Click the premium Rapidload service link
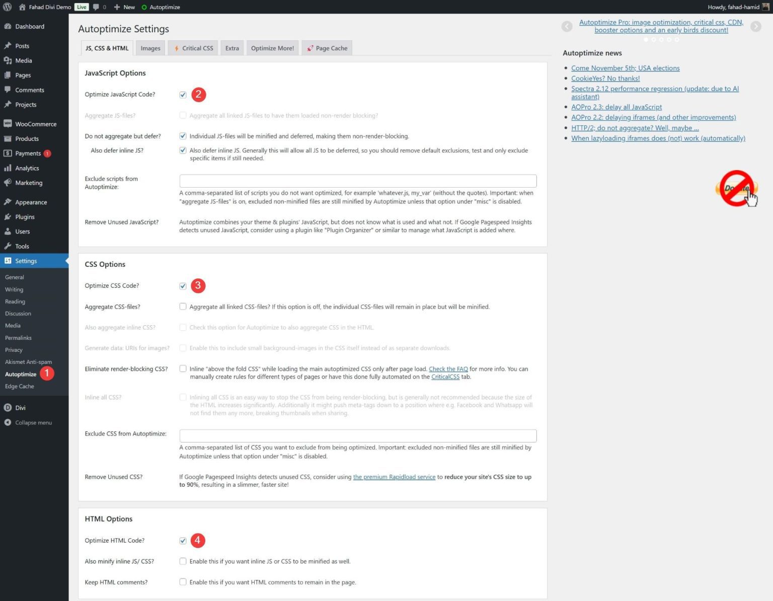 point(394,477)
